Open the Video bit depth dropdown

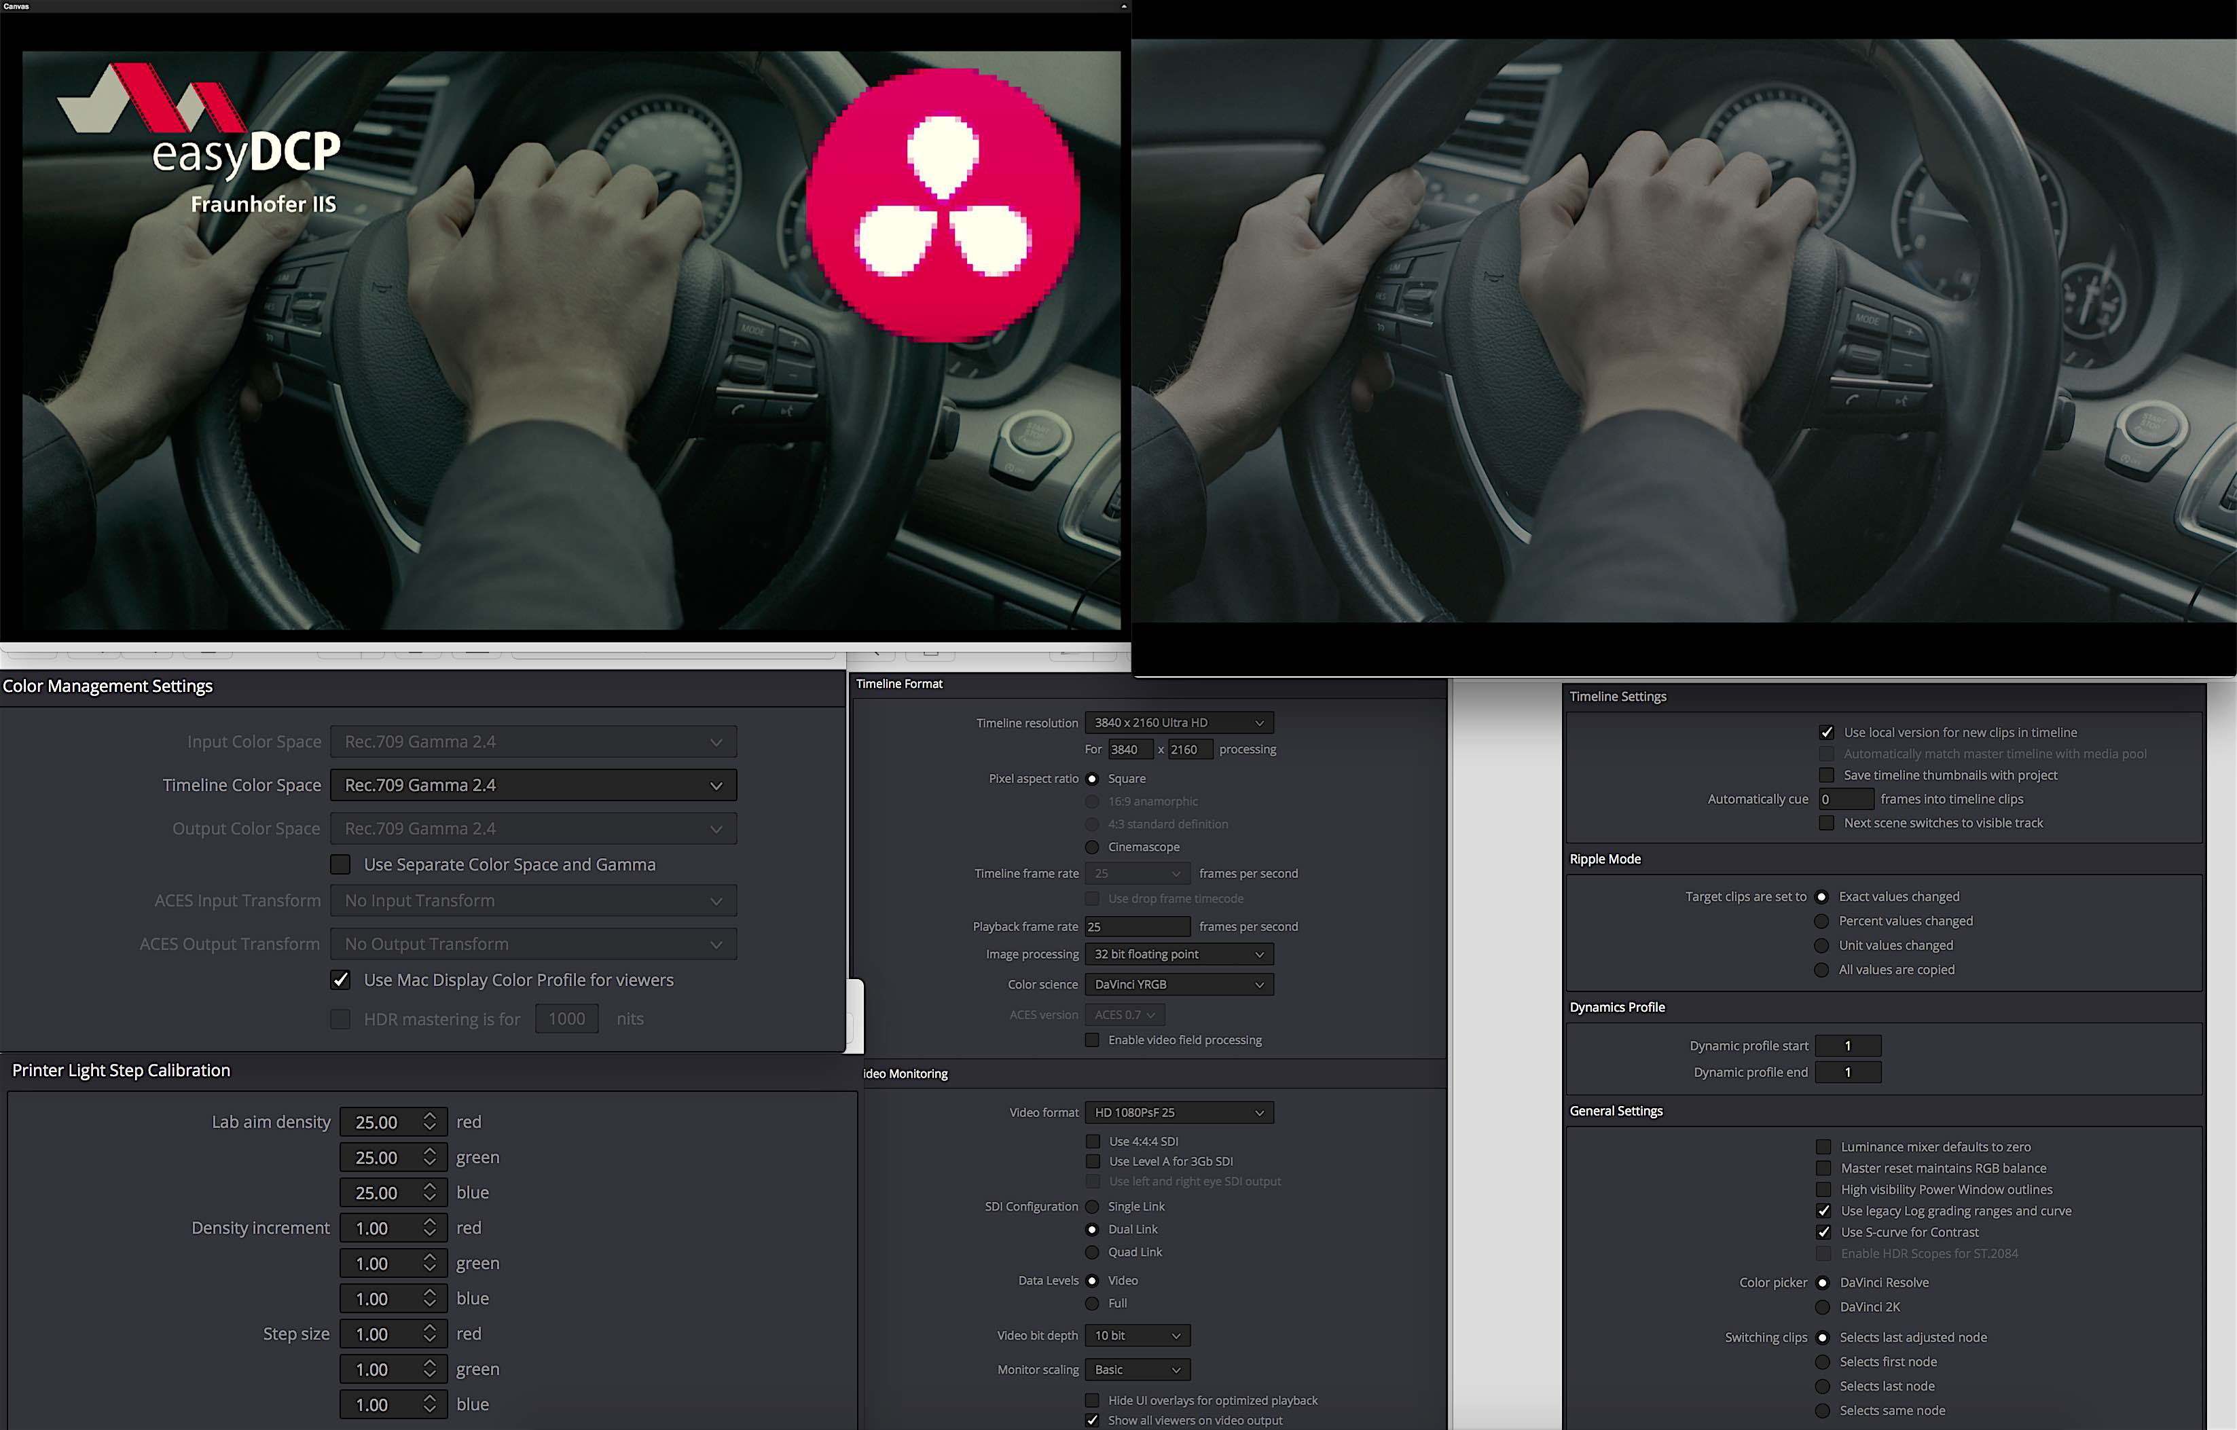1138,1336
